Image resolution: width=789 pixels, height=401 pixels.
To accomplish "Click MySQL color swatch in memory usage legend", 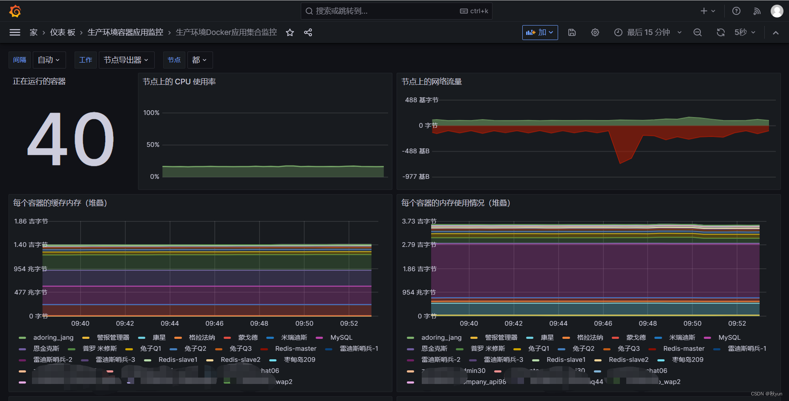I will 708,338.
